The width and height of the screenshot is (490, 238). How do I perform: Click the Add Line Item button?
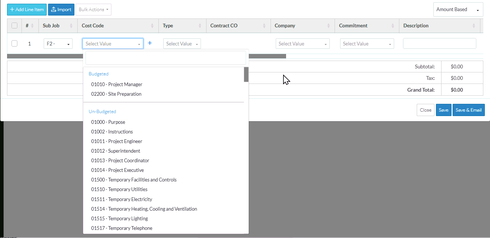[27, 10]
